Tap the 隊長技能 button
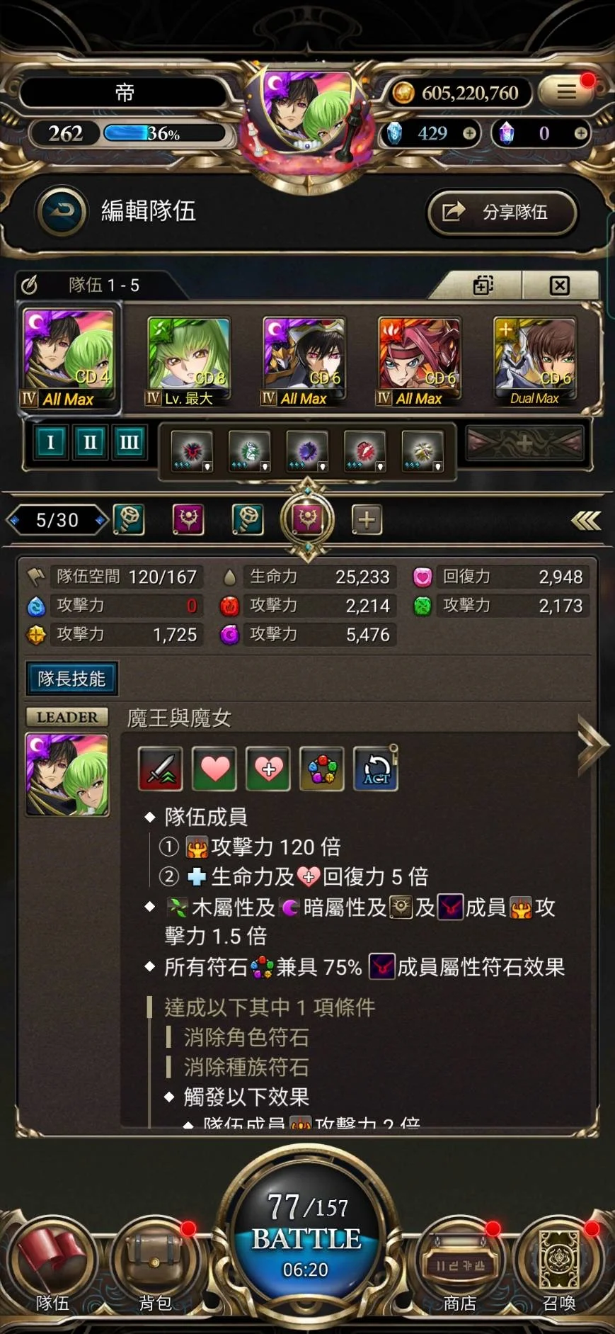Viewport: 615px width, 1334px height. (x=71, y=679)
